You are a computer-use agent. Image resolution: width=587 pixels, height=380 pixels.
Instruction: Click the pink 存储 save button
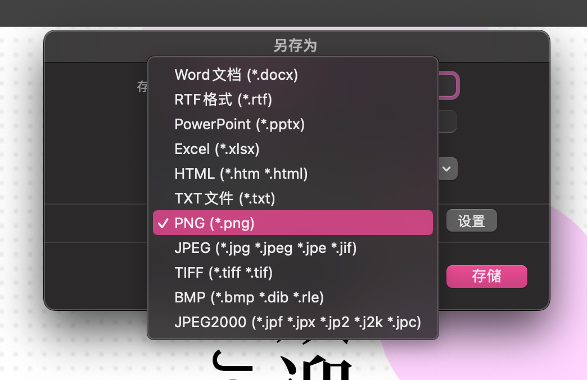click(x=486, y=277)
